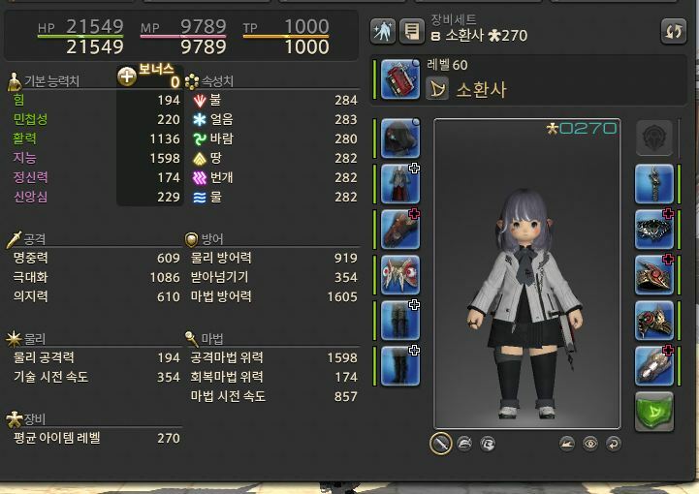Select the dark hood head gear slot
The height and width of the screenshot is (494, 699).
[400, 139]
